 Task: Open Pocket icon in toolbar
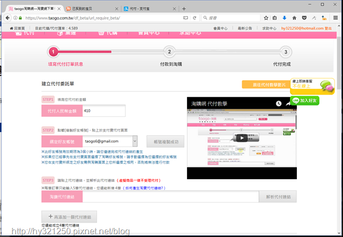pos(304,18)
